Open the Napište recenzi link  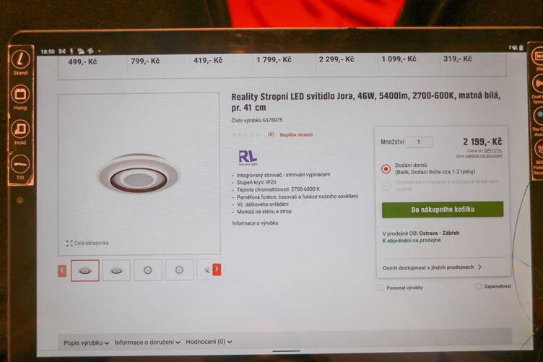pos(296,134)
